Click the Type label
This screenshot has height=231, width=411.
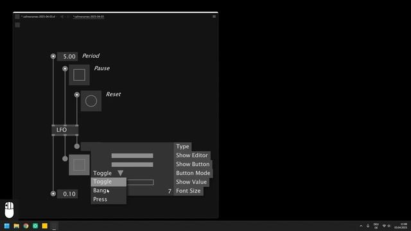coord(182,146)
